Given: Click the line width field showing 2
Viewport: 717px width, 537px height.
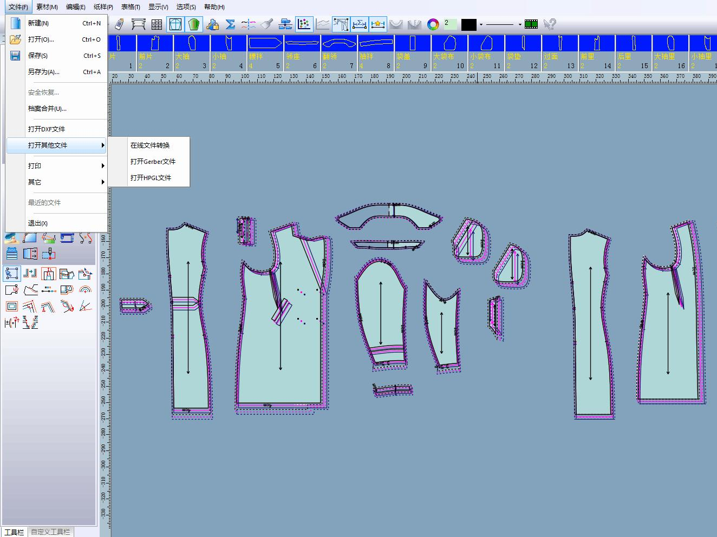Looking at the screenshot, I should 450,24.
